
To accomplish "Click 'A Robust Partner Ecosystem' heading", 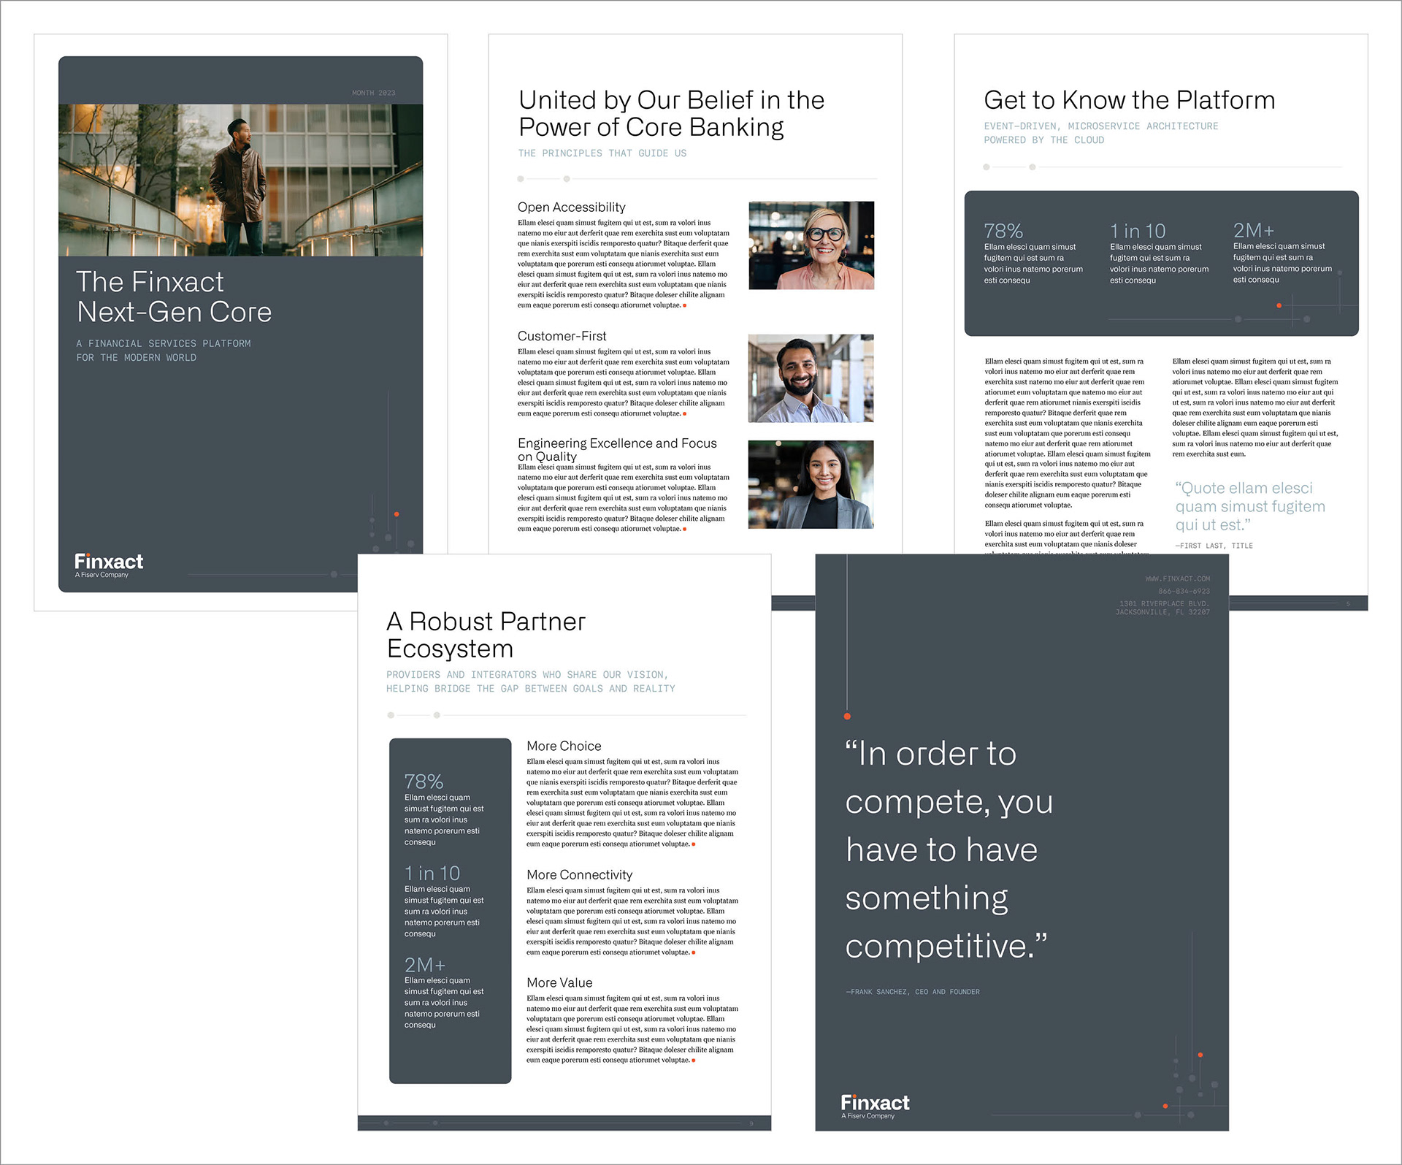I will coord(486,635).
